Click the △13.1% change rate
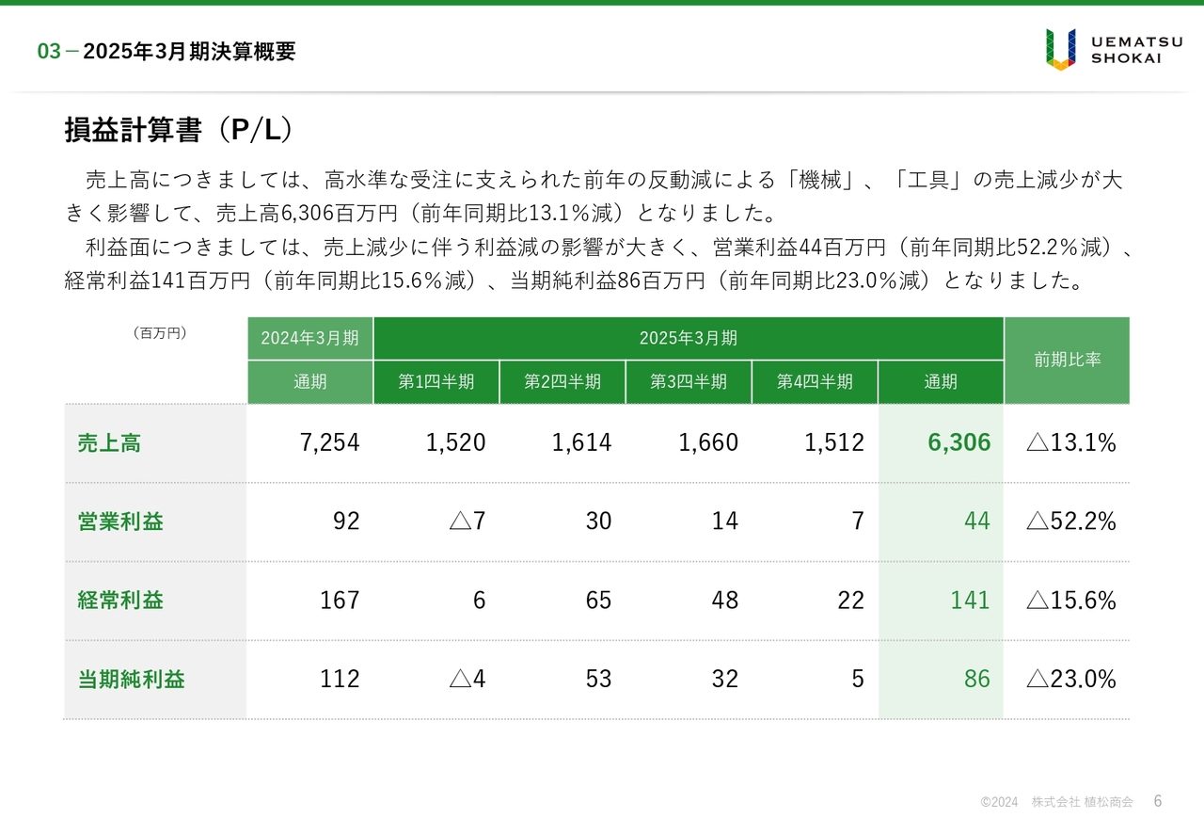1204x834 pixels. [1071, 443]
